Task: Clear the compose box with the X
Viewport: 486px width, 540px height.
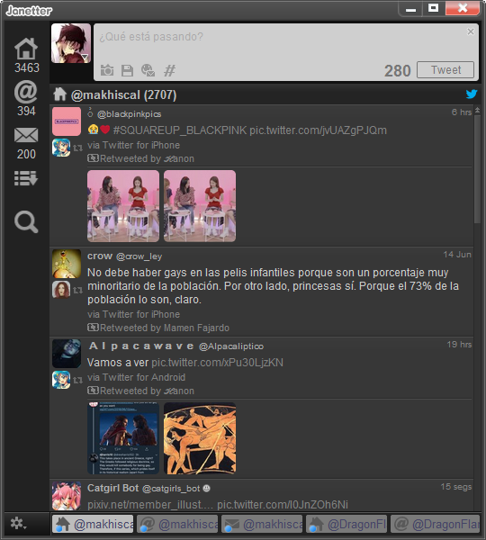Action: 471,31
